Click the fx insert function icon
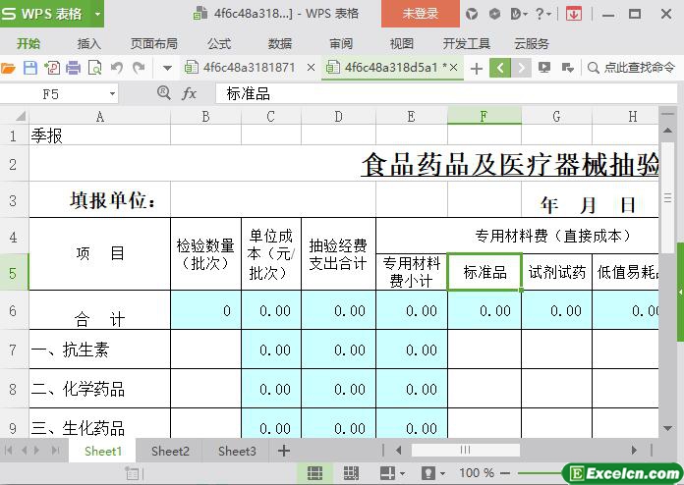This screenshot has height=485, width=684. (x=190, y=93)
